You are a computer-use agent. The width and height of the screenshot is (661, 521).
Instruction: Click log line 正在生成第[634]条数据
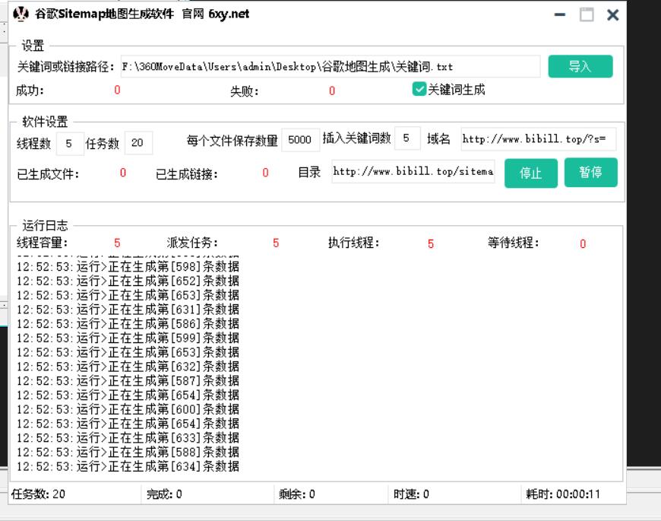coord(128,466)
